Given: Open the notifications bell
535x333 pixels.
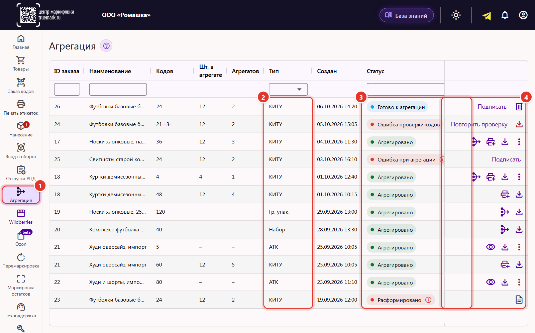Looking at the screenshot, I should point(505,15).
